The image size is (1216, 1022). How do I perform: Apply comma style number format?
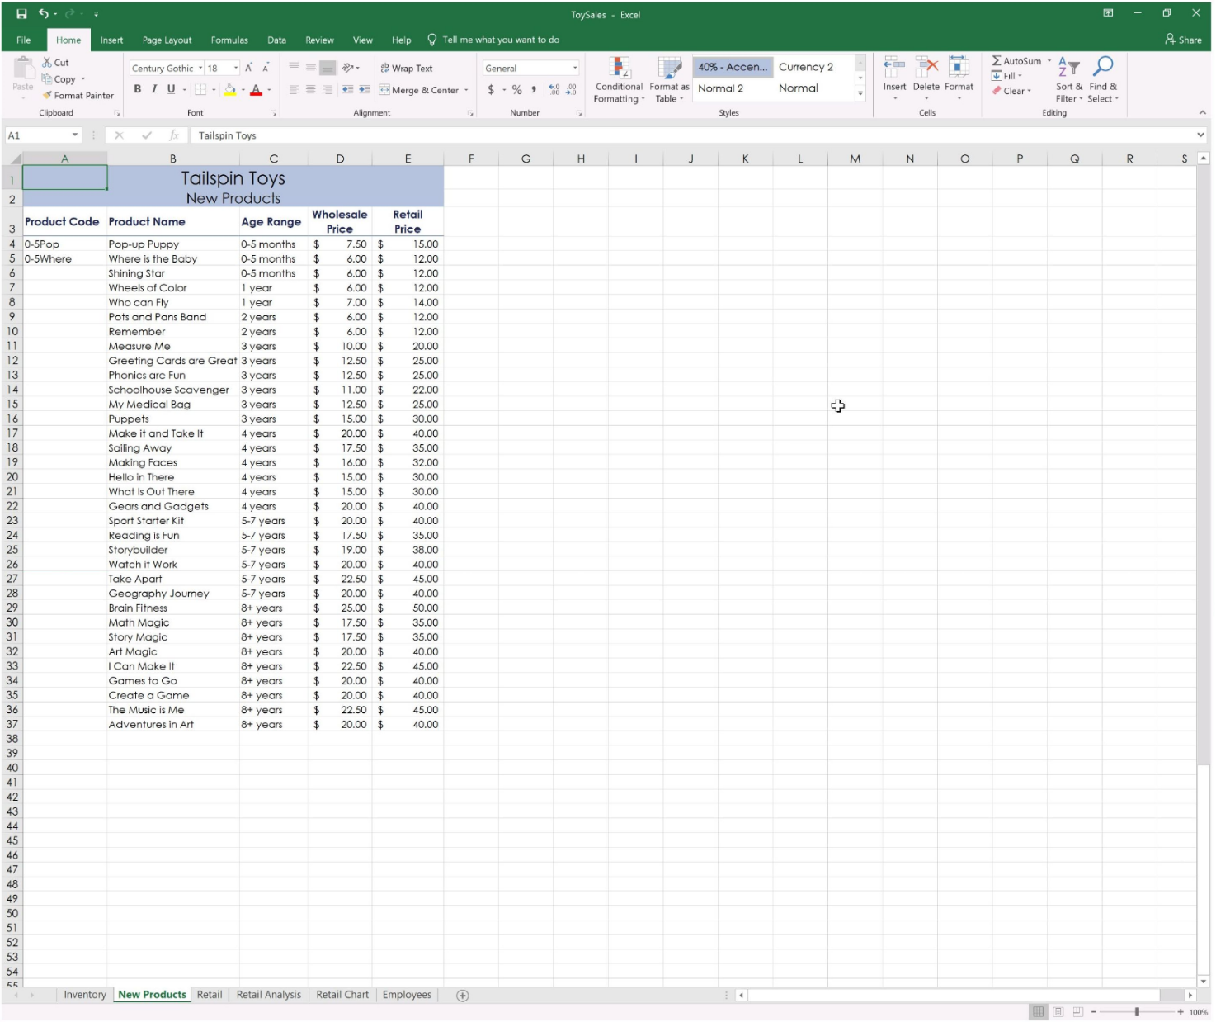(x=534, y=89)
